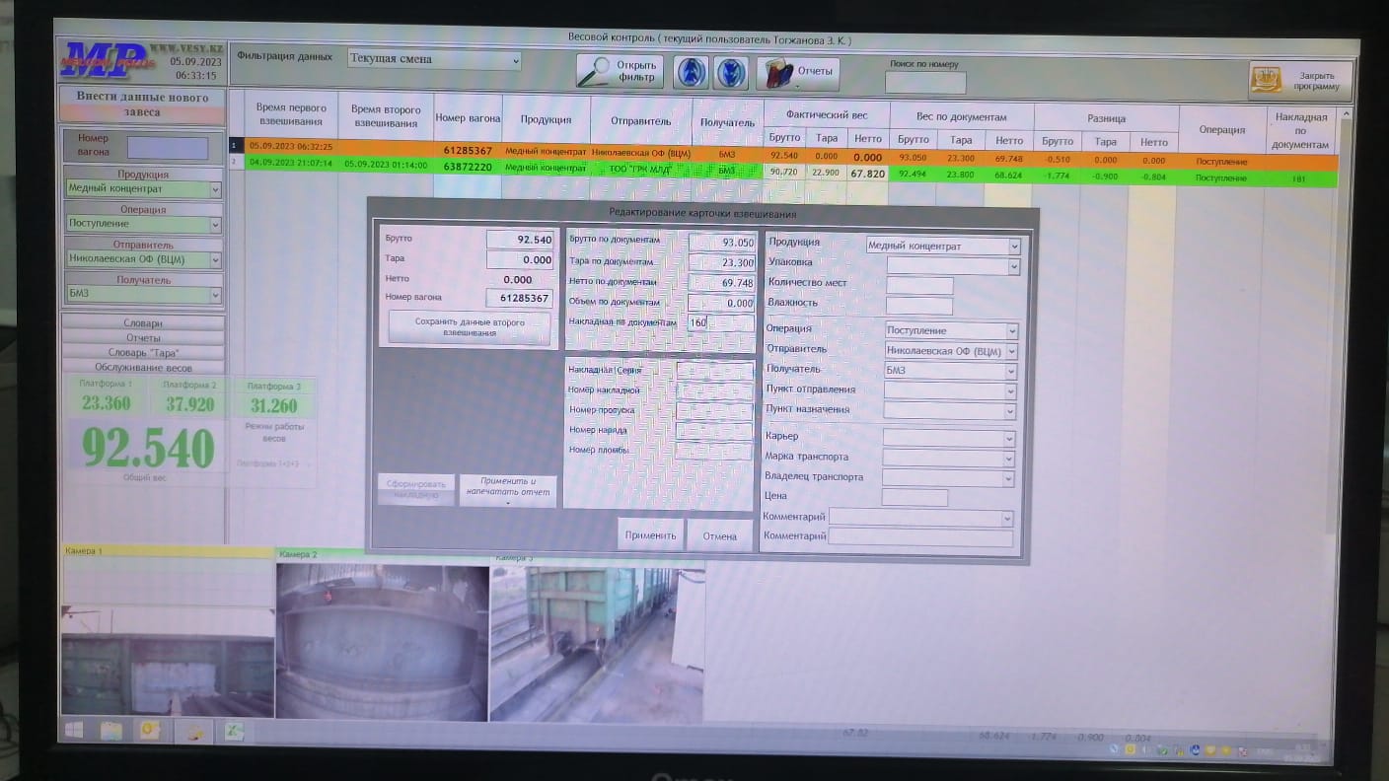The height and width of the screenshot is (781, 1389).
Task: Click the second Комментарий text field
Action: [x=920, y=538]
